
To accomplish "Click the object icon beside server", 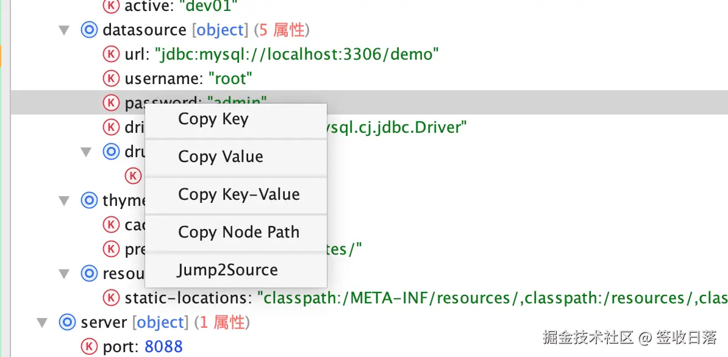I will (x=67, y=322).
